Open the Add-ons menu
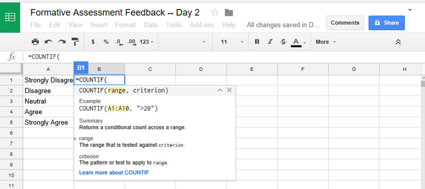Viewport: 425px width, 189px height. [x=201, y=25]
